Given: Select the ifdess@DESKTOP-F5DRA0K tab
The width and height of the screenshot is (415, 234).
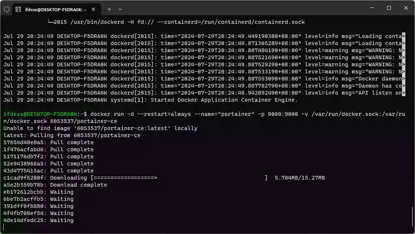Looking at the screenshot, I should (56, 9).
